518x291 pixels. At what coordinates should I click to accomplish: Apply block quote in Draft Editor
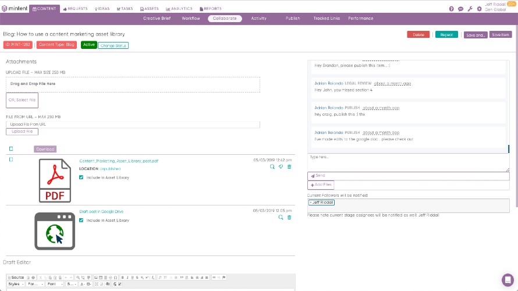coord(182,278)
